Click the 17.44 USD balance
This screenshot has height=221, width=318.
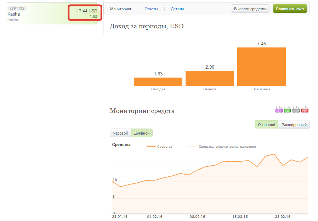click(87, 11)
